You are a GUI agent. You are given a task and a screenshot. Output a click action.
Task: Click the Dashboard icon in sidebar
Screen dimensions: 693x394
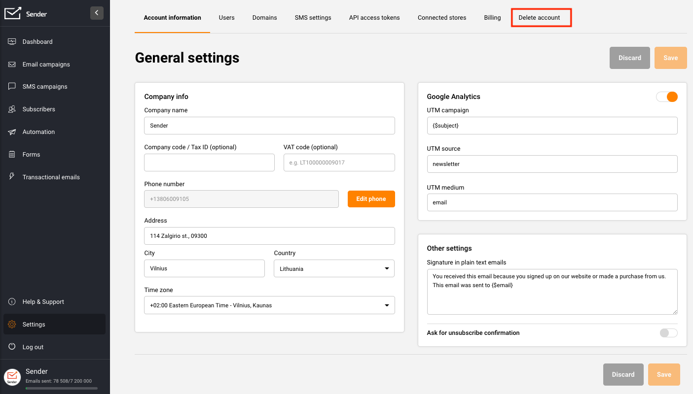point(12,42)
